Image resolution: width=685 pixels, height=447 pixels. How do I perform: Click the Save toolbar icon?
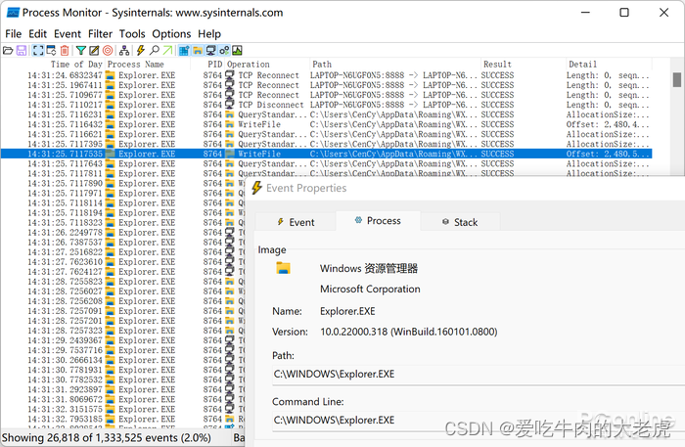tap(21, 51)
